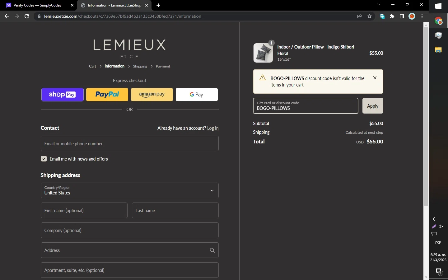Click the Gift card or discount code field
448x280 pixels.
click(306, 106)
